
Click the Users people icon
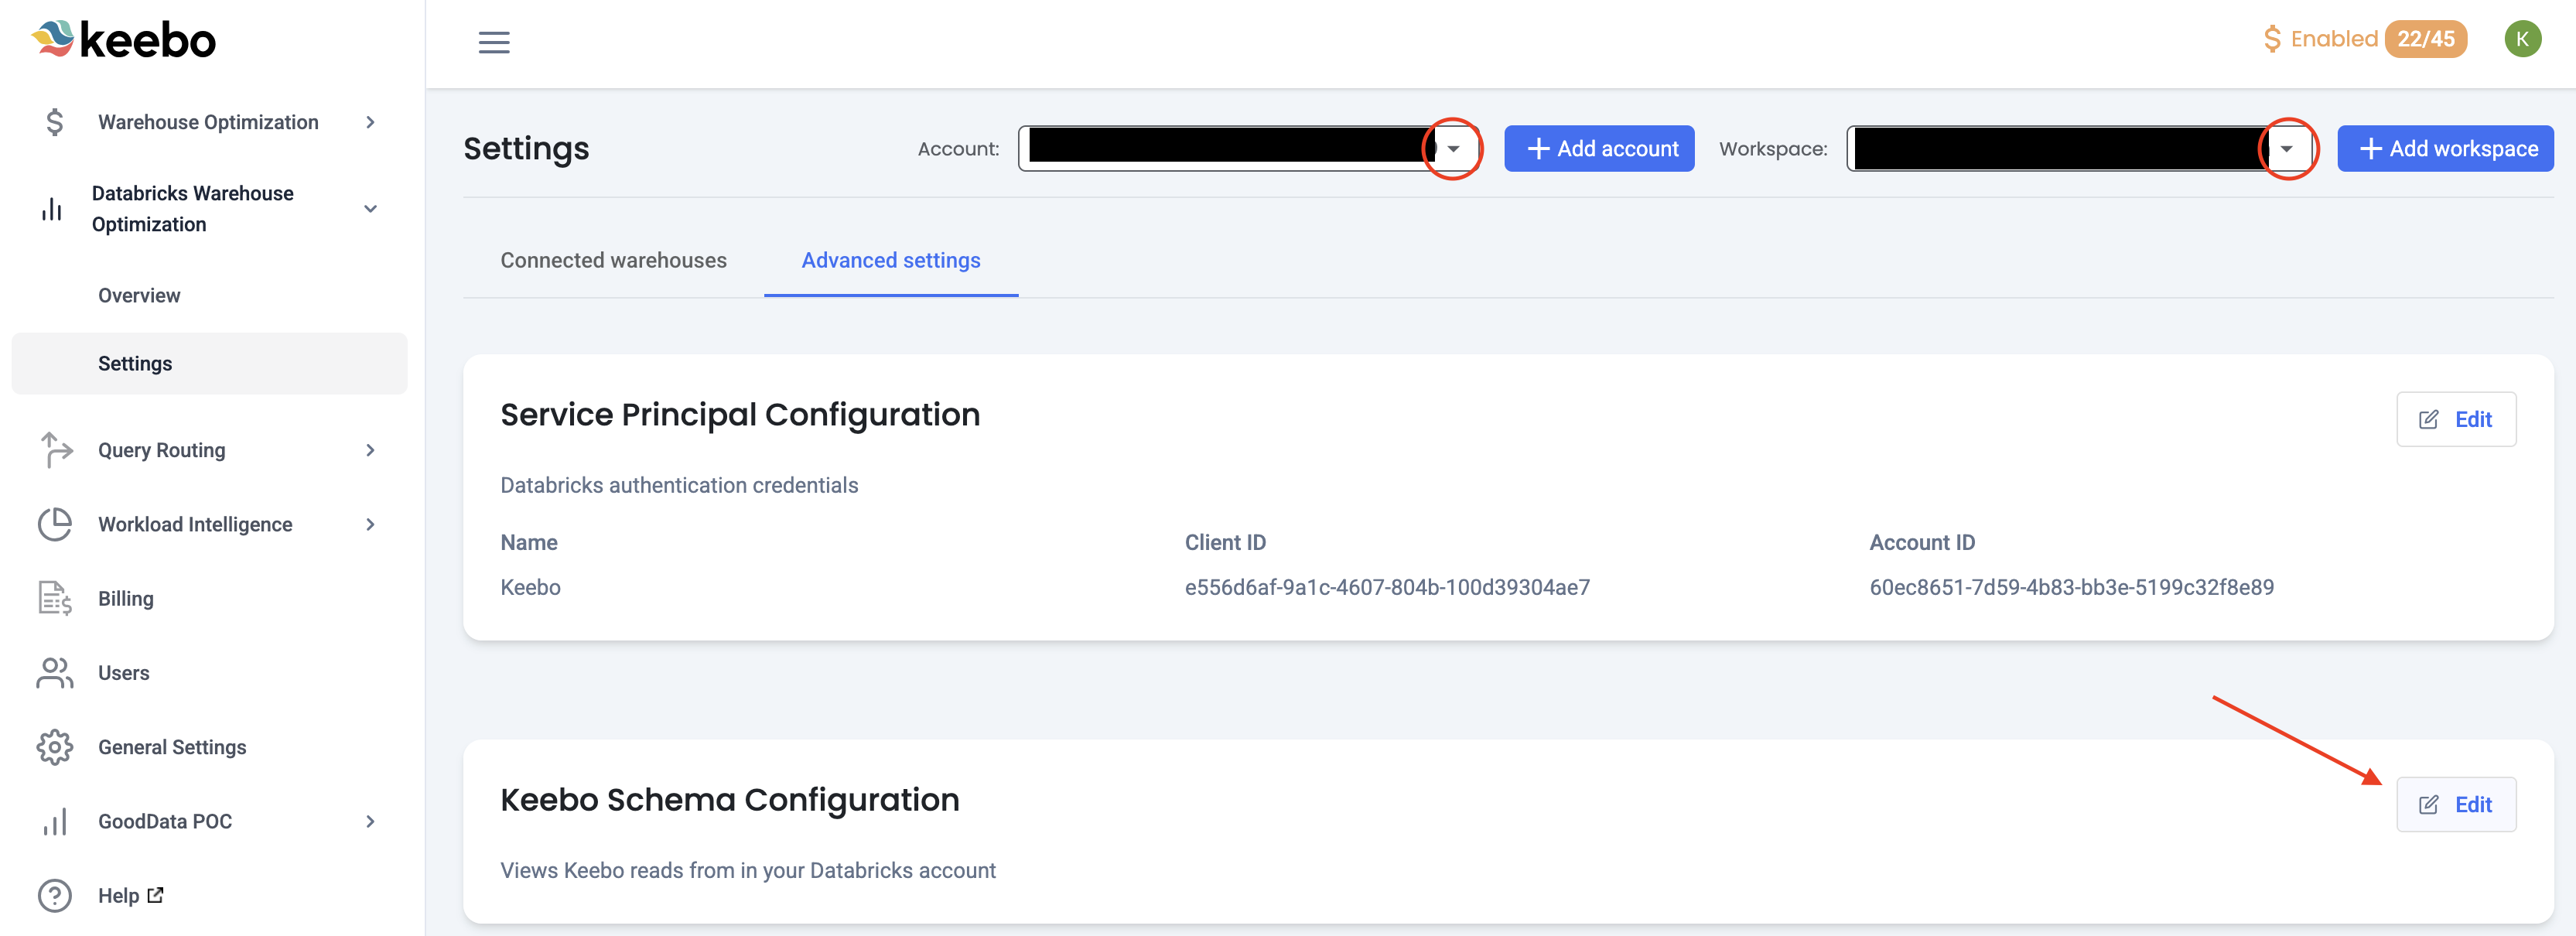click(x=53, y=672)
